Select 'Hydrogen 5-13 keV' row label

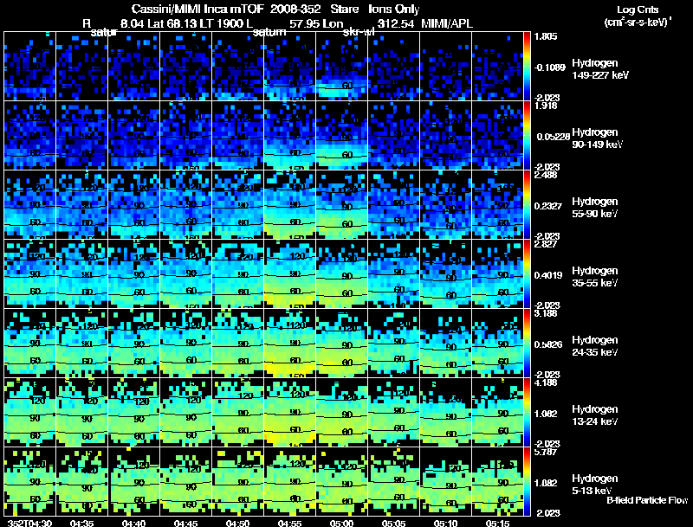[595, 485]
